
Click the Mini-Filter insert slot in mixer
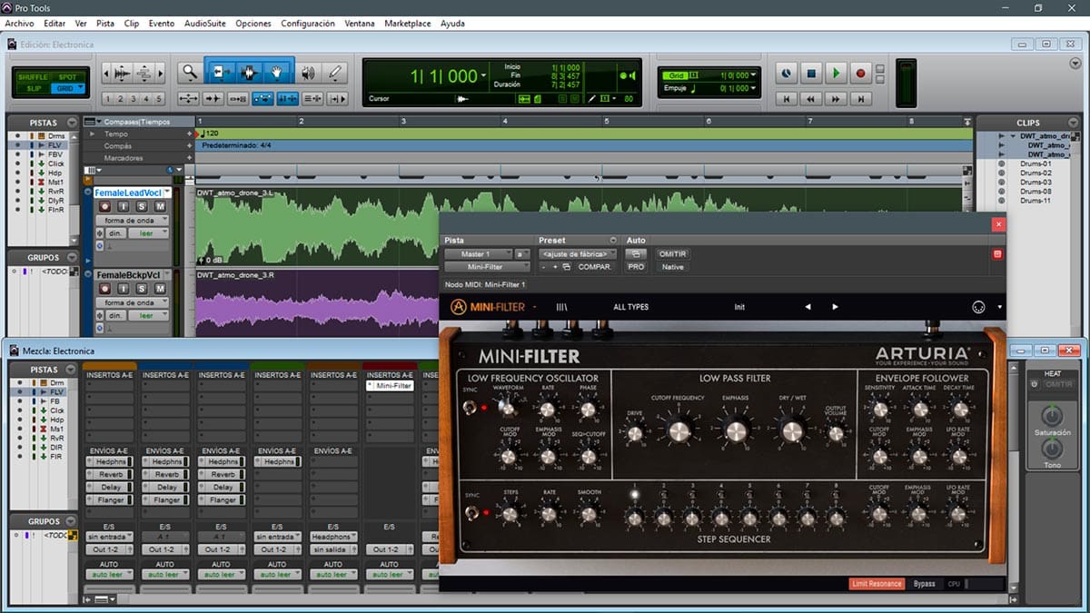(389, 386)
